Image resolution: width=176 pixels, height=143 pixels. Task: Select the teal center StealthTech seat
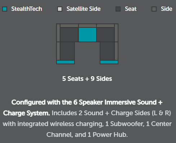tap(87, 35)
